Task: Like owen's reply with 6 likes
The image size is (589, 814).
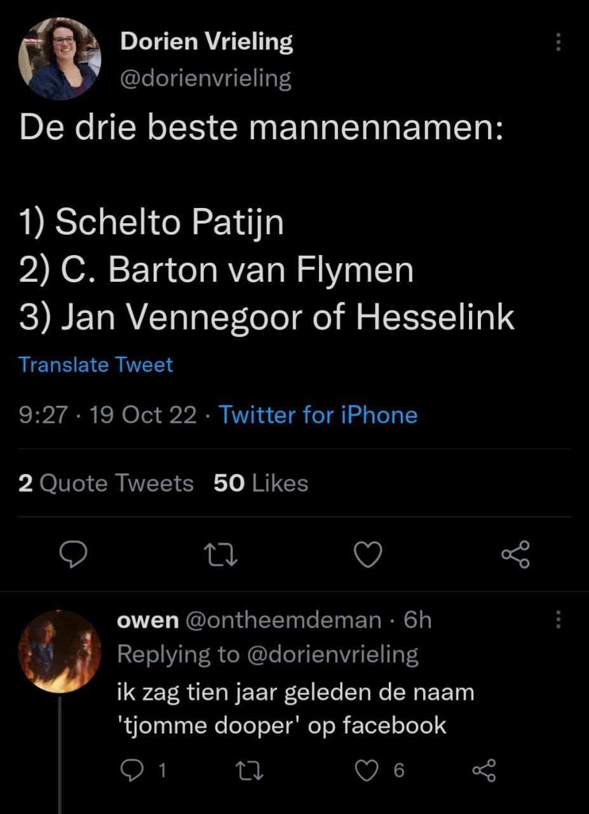Action: [x=366, y=771]
